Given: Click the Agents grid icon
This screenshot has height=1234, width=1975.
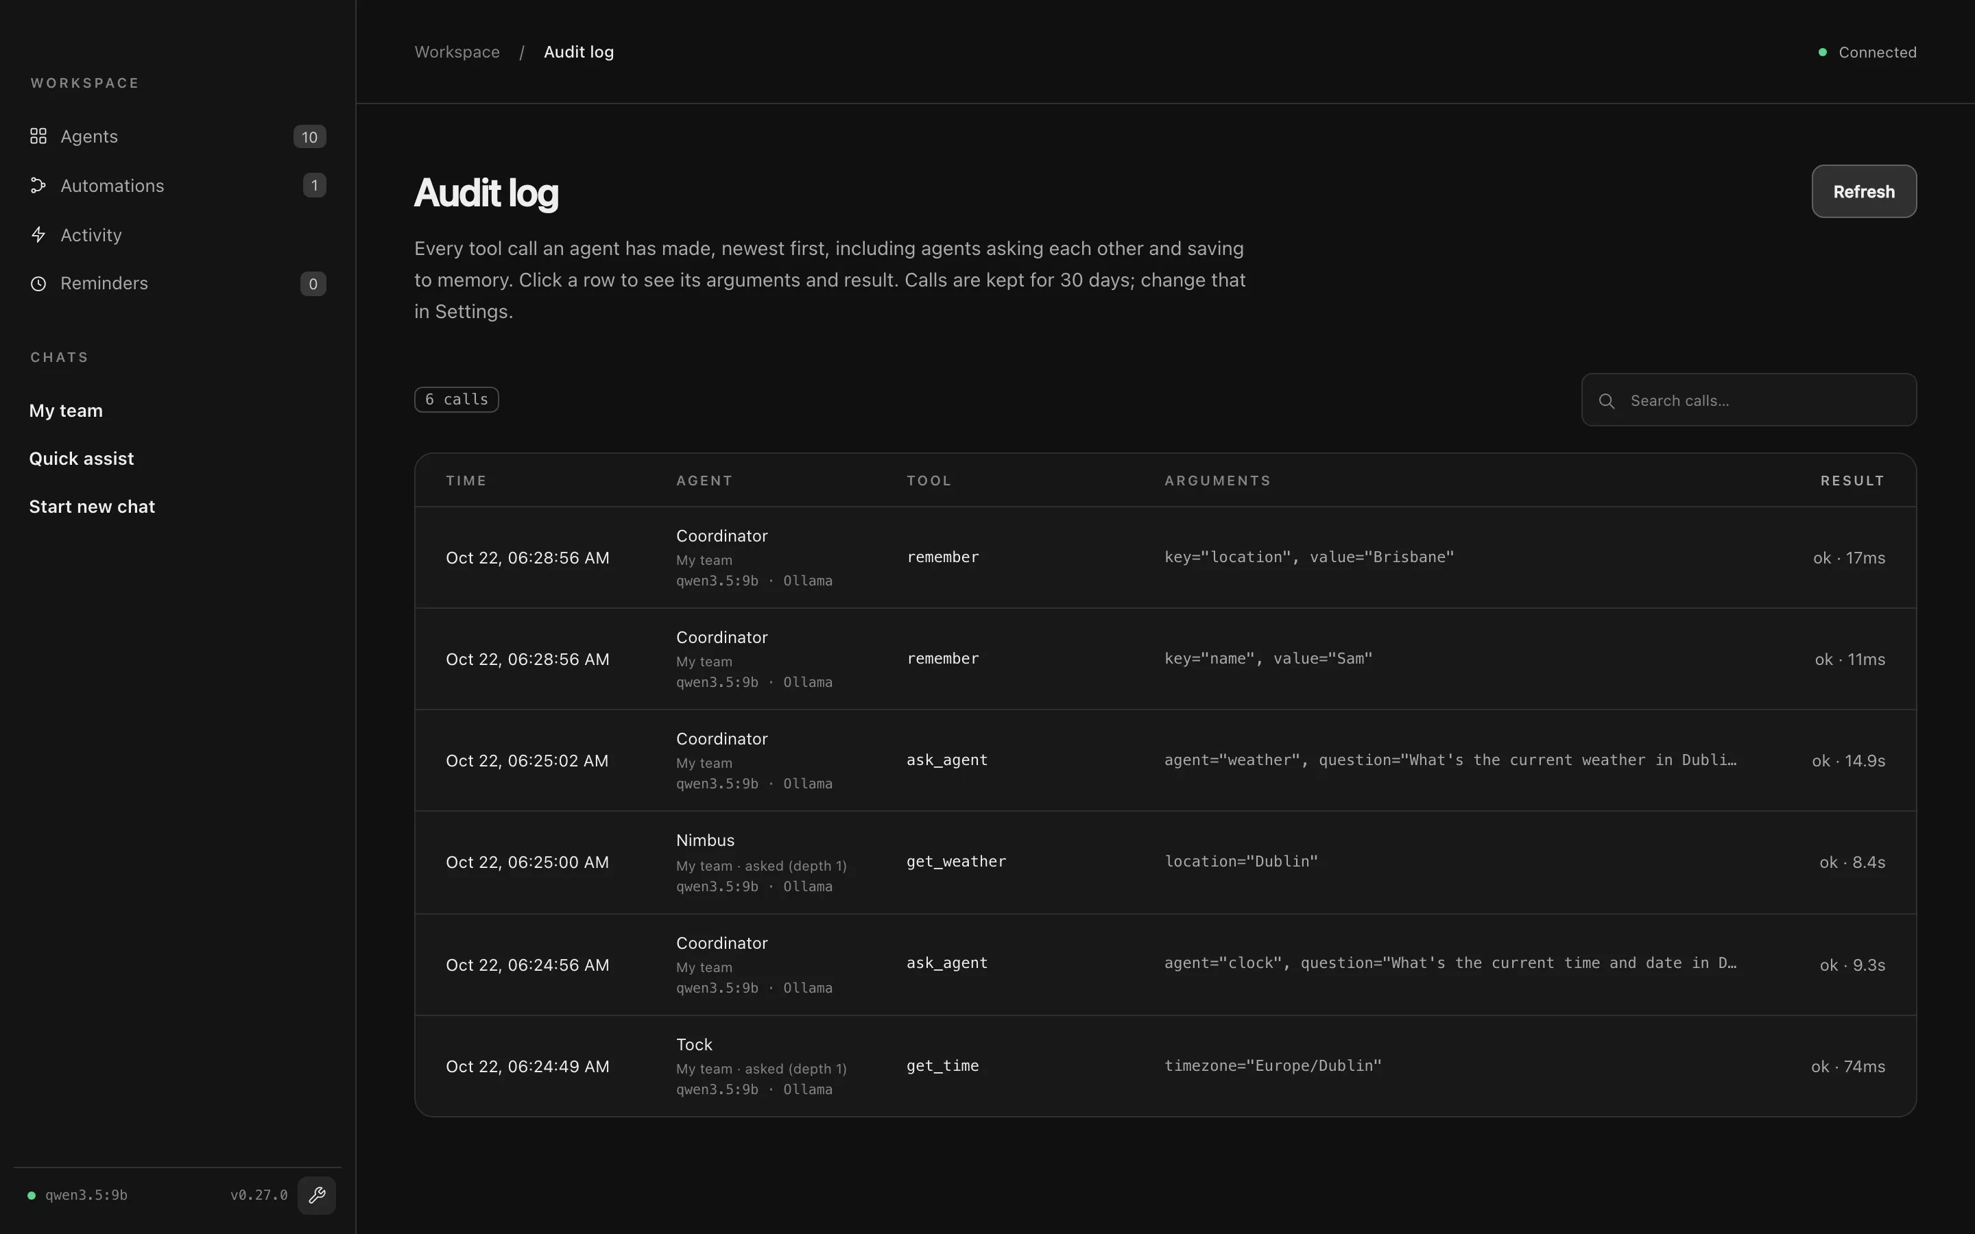Looking at the screenshot, I should (x=38, y=136).
